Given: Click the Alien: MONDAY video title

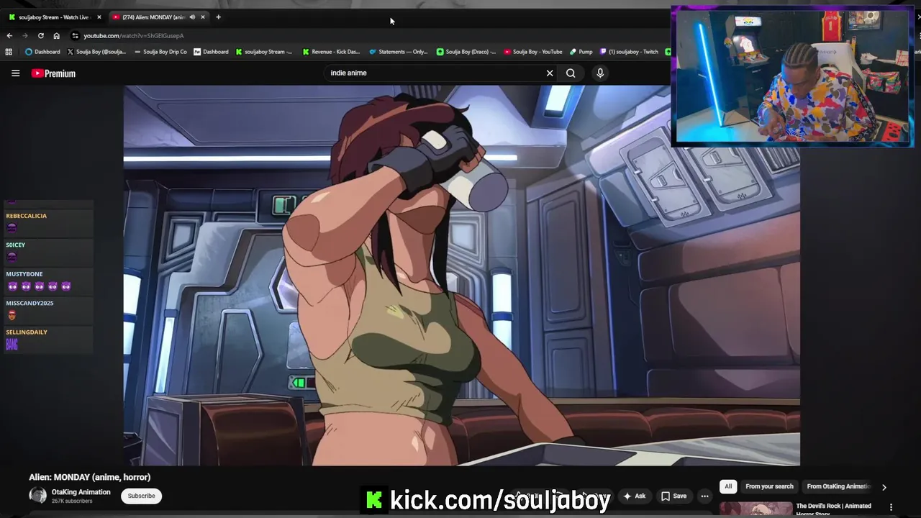Looking at the screenshot, I should (90, 477).
